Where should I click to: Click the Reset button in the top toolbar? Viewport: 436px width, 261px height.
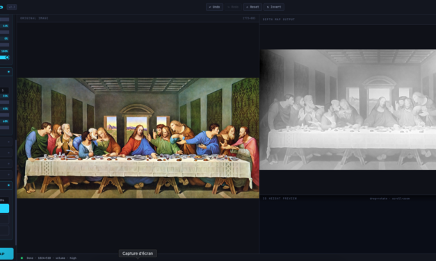pyautogui.click(x=252, y=7)
